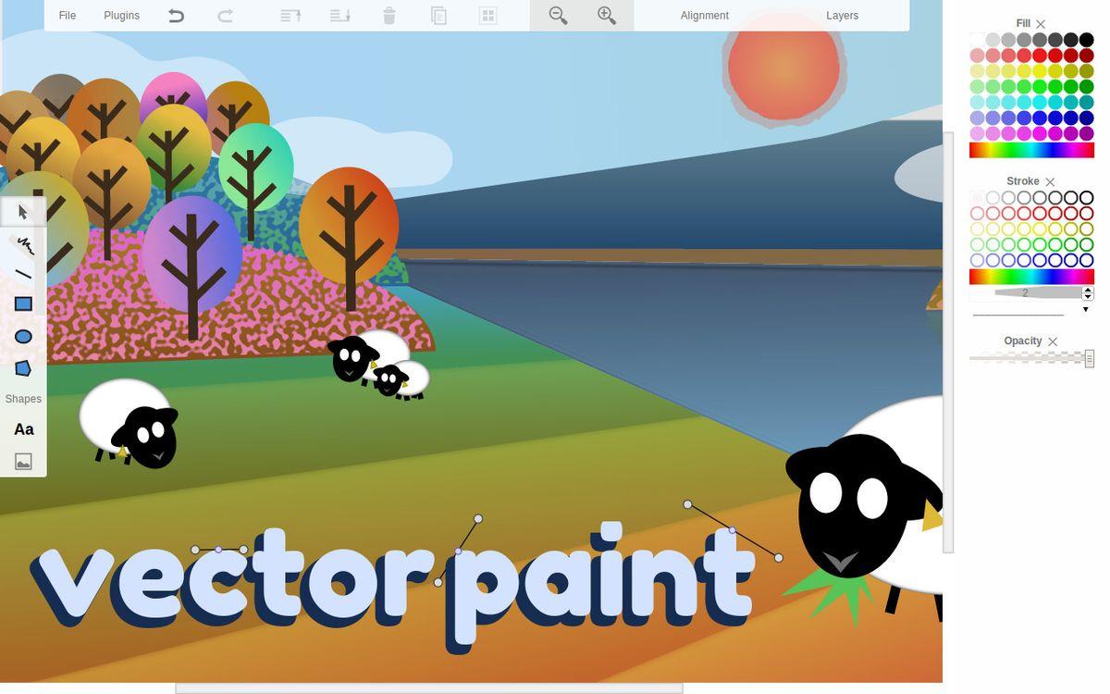Click the Redo arrow icon
Image resolution: width=1110 pixels, height=694 pixels.
click(x=225, y=16)
